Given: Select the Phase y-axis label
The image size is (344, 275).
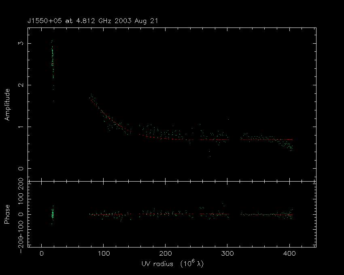Looking at the screenshot, I should [7, 214].
